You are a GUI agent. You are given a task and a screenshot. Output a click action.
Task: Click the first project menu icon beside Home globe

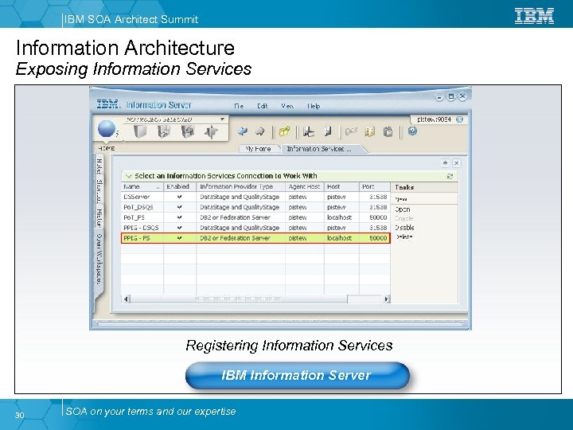click(139, 131)
